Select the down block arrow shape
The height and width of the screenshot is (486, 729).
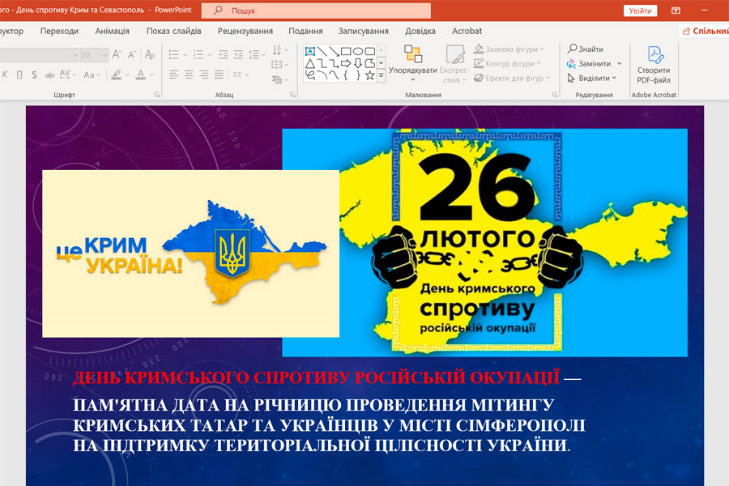tap(358, 63)
